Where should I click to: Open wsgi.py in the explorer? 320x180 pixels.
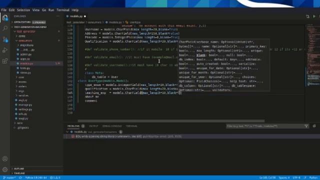tap(23, 118)
